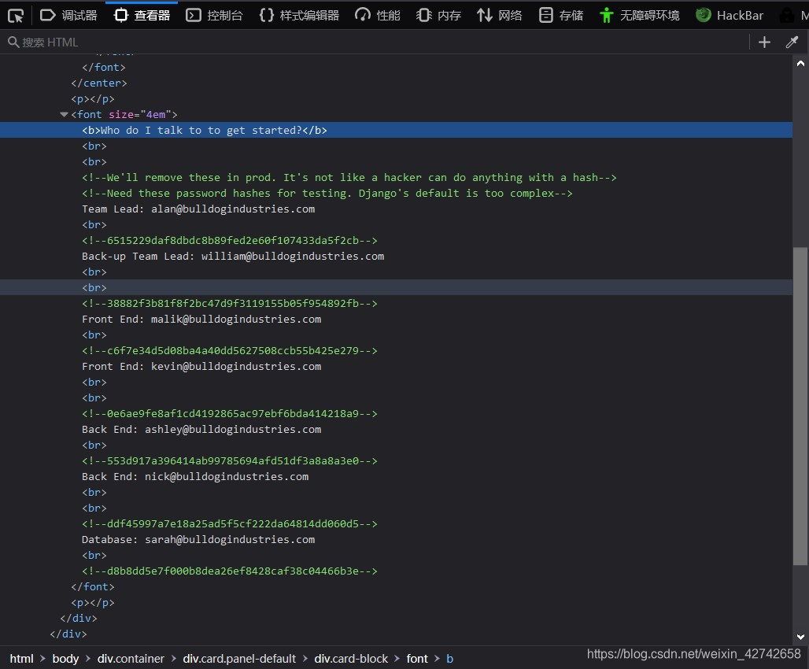The width and height of the screenshot is (809, 669).
Task: Select hash comment 6515229daf8dbdc8b89fed2e60f107433da5f2cb
Action: [230, 241]
